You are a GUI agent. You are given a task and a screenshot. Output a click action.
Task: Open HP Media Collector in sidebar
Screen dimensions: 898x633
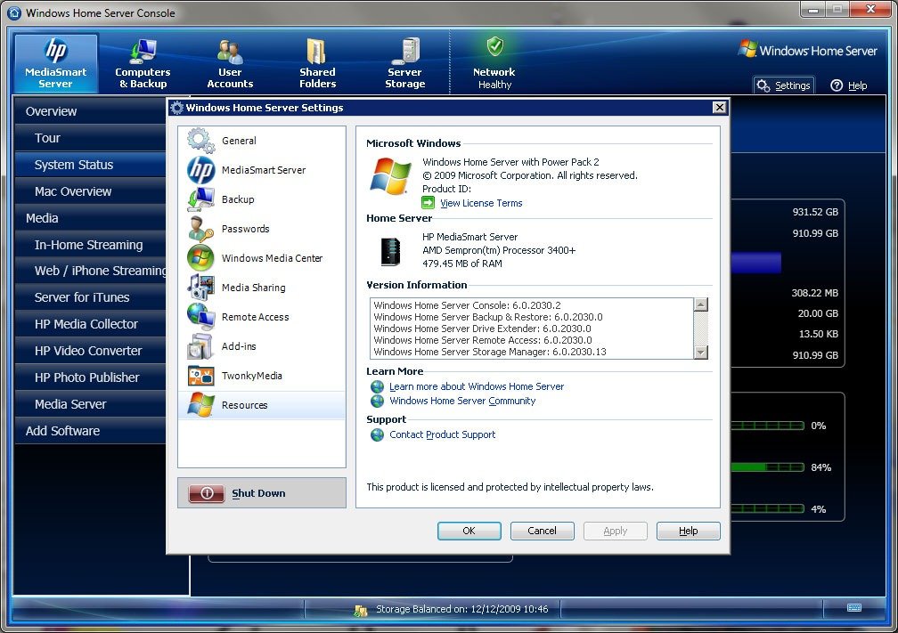pos(90,324)
